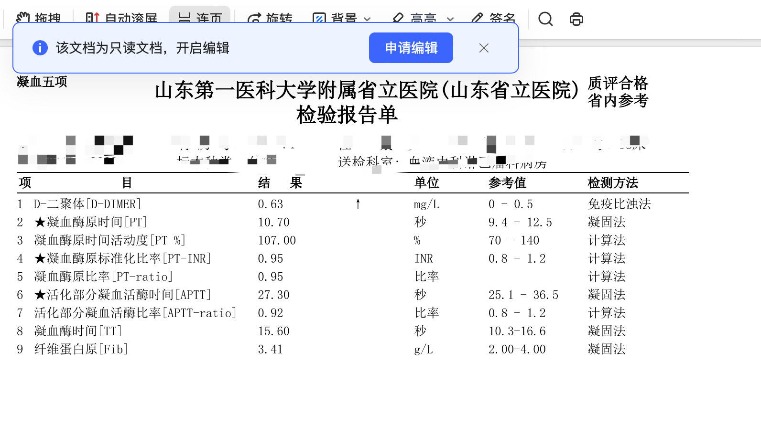Open search with the magnifier icon
This screenshot has width=761, height=448.
tap(545, 19)
